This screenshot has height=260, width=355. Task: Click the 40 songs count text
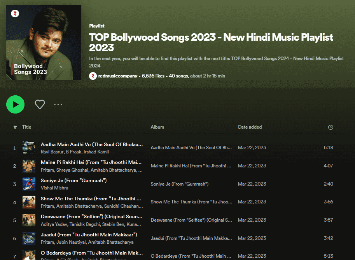point(178,76)
